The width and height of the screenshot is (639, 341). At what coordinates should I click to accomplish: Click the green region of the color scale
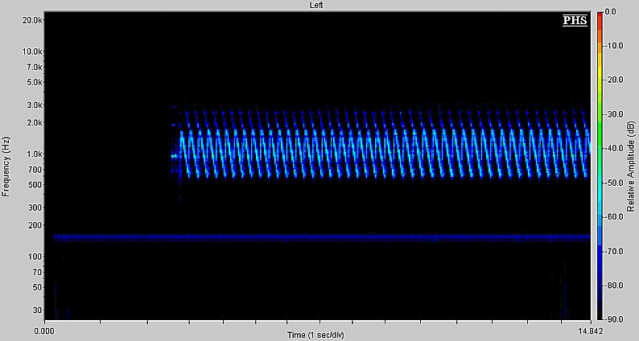point(600,88)
